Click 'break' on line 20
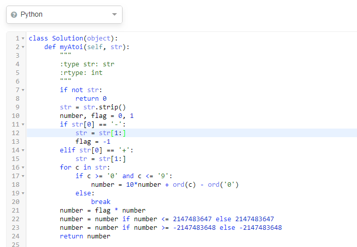 101,202
